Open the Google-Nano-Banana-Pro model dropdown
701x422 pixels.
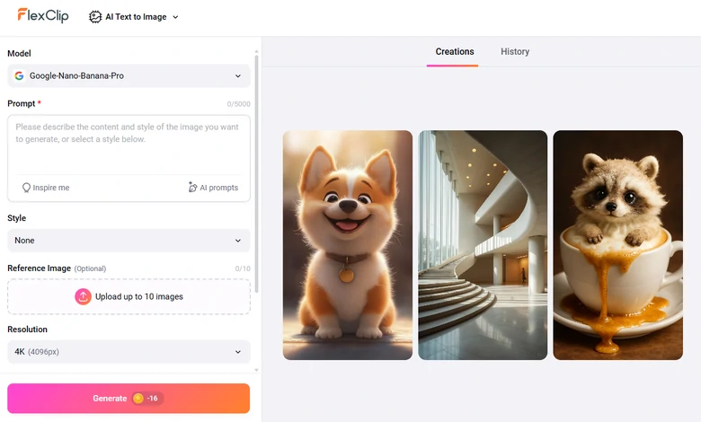(x=129, y=76)
